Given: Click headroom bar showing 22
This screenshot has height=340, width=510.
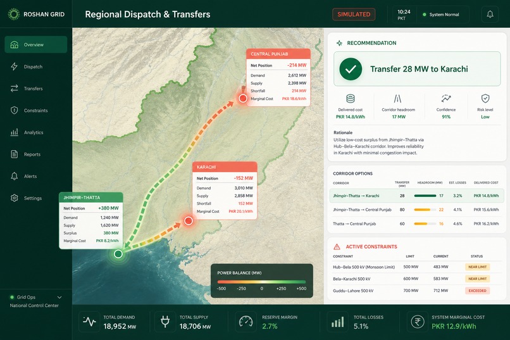Looking at the screenshot, I should tap(425, 210).
